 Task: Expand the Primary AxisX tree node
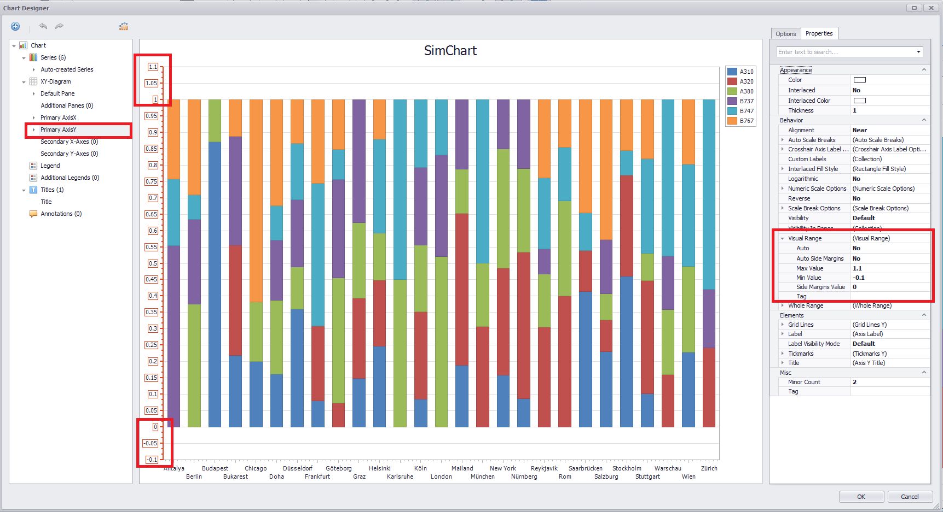coord(34,117)
